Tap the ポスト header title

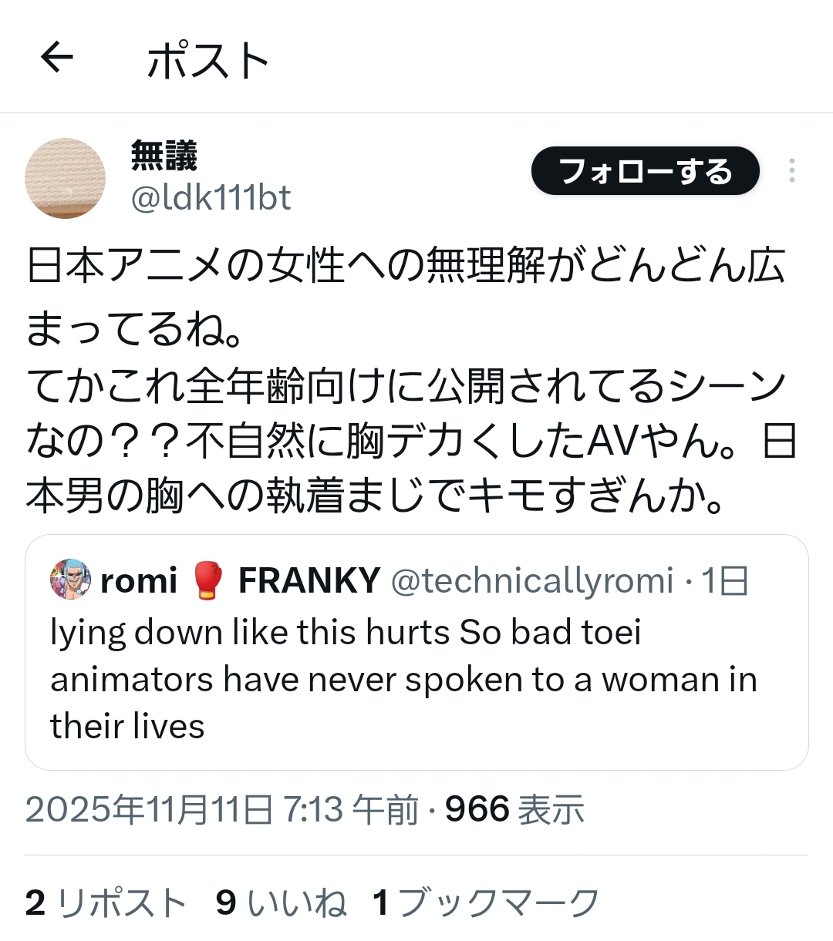coord(208,60)
